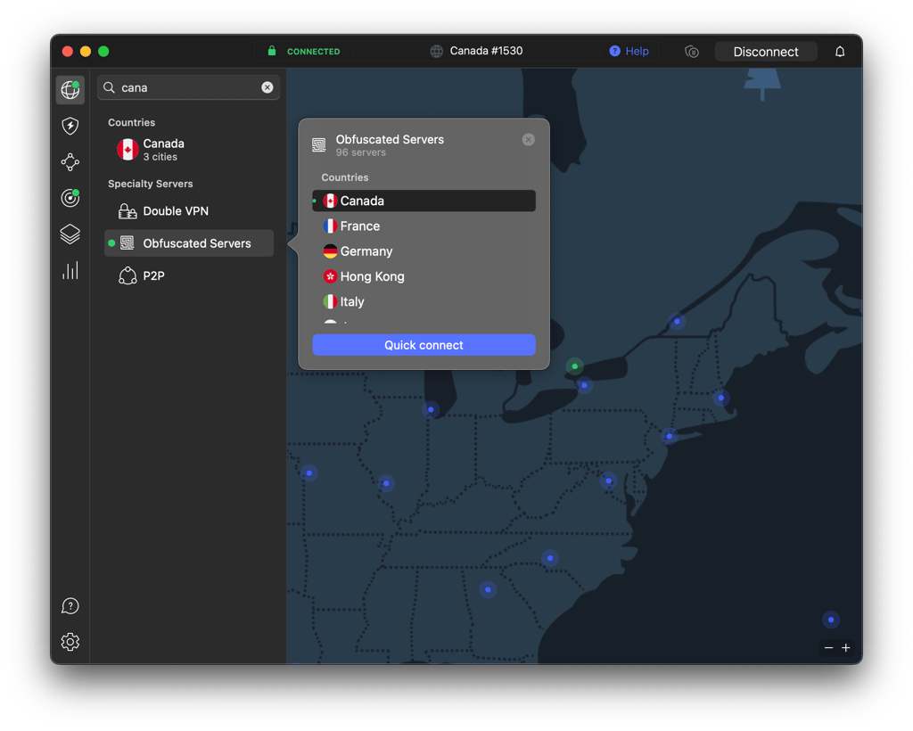The width and height of the screenshot is (913, 731).
Task: Click the green CONNECTED lock status
Action: pos(304,51)
